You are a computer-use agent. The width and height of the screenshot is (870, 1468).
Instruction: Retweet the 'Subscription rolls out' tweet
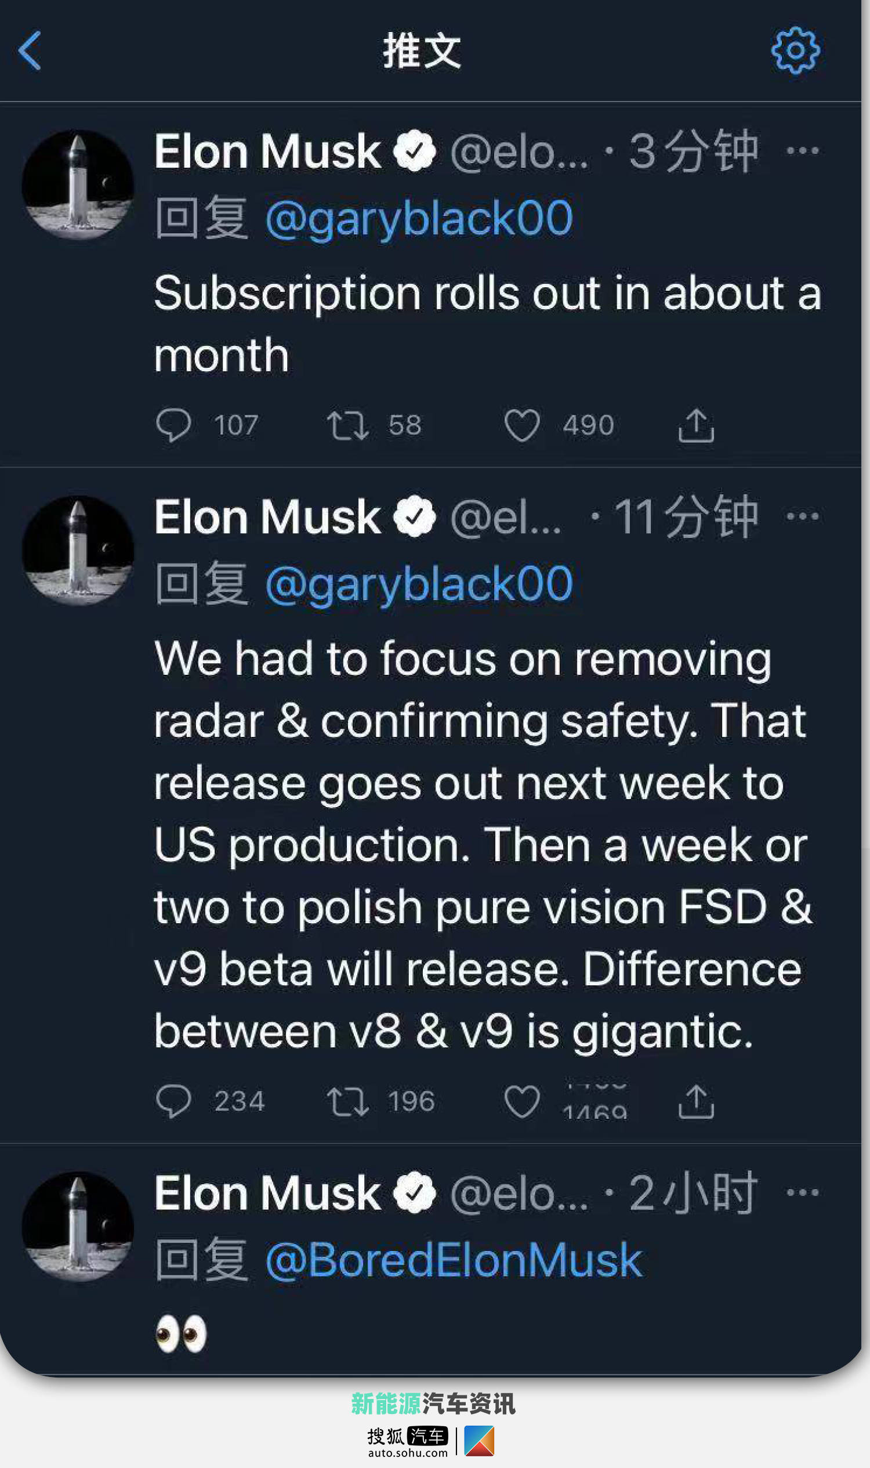tap(347, 425)
